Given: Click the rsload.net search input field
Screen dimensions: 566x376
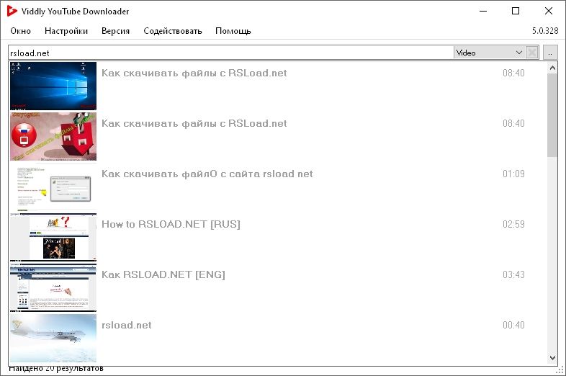Looking at the screenshot, I should coord(230,53).
